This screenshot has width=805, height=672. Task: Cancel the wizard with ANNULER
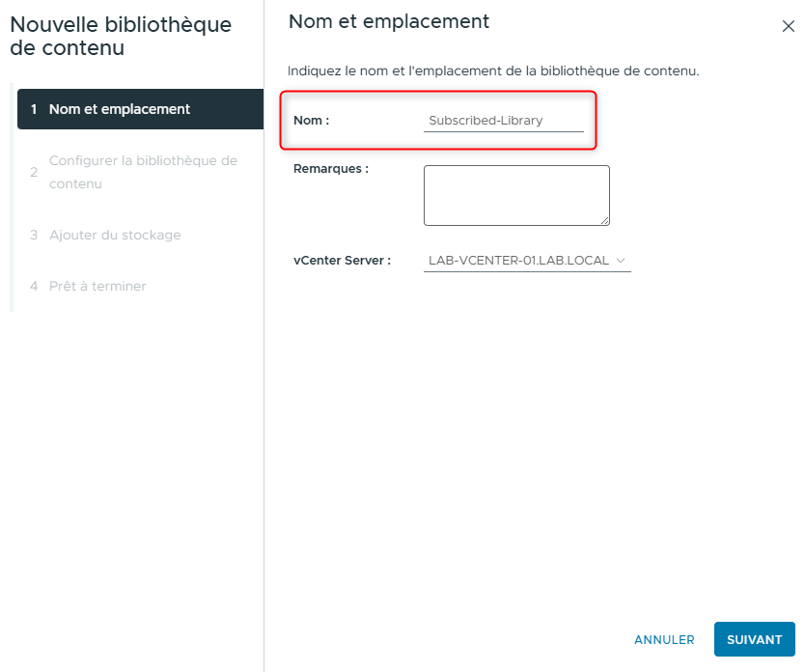664,639
